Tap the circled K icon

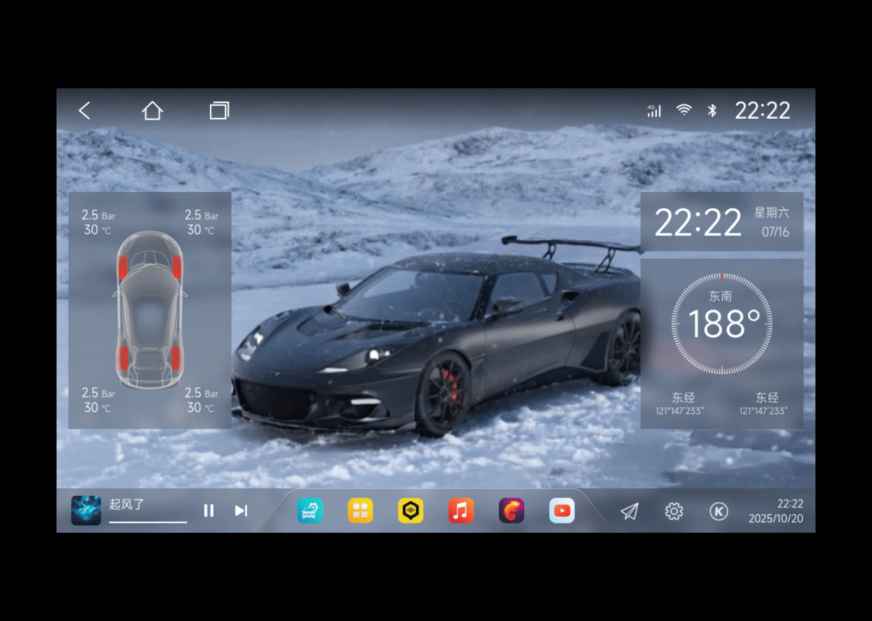[719, 511]
